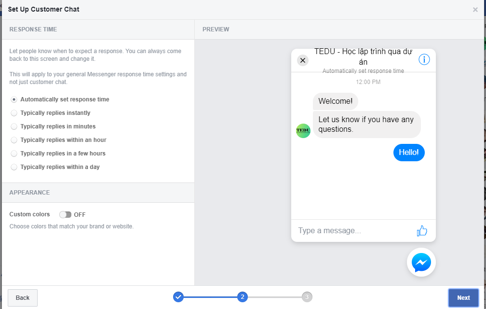Viewport: 486px width, 309px height.
Task: Jump to step 3 in progress bar
Action: pos(307,297)
